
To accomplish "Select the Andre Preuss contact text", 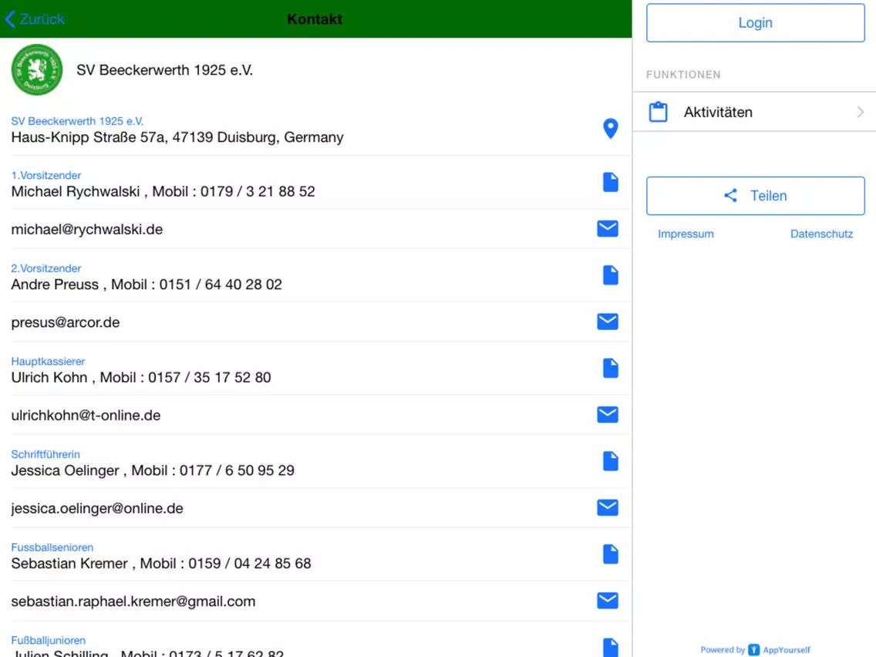I will [147, 285].
